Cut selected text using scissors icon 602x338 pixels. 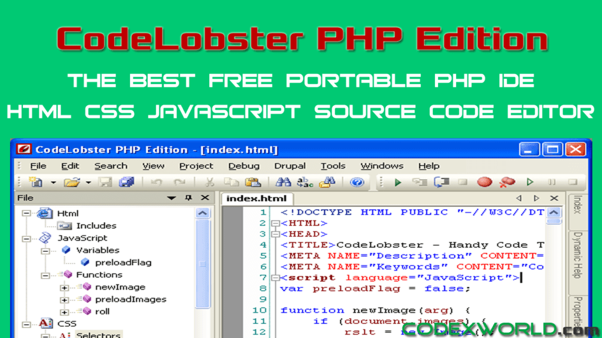pos(209,182)
